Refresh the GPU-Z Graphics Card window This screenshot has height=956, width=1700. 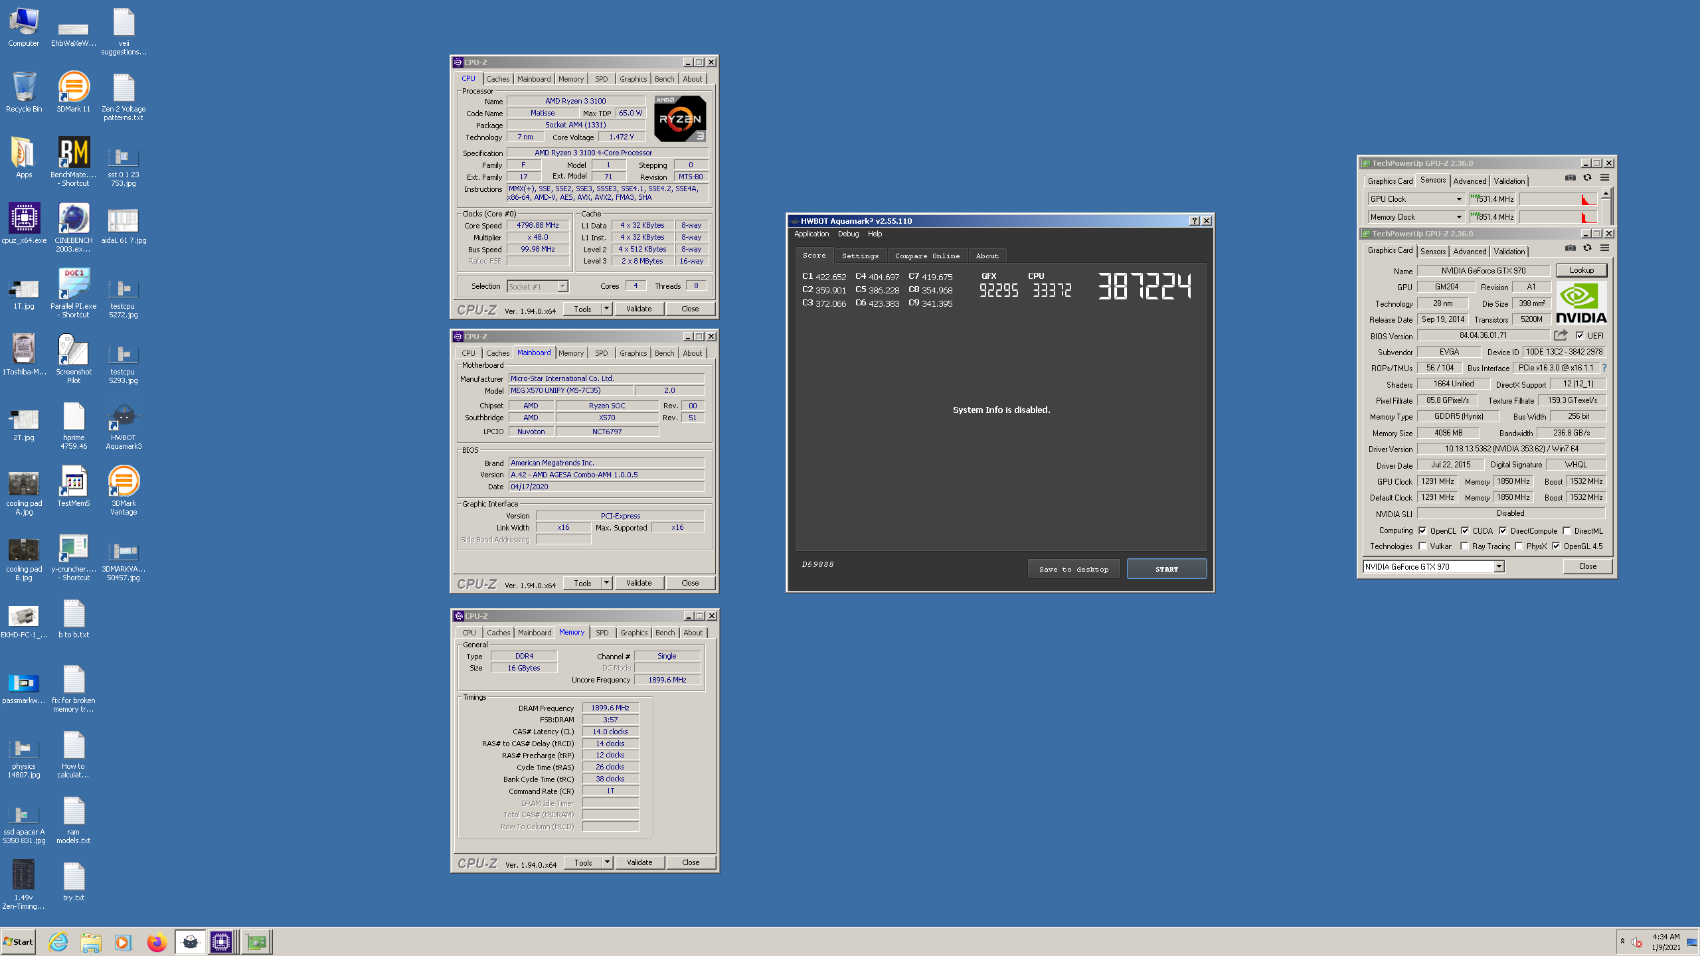point(1588,248)
